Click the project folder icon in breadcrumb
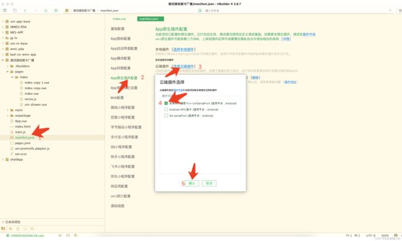This screenshot has width=402, height=241. (x=67, y=11)
